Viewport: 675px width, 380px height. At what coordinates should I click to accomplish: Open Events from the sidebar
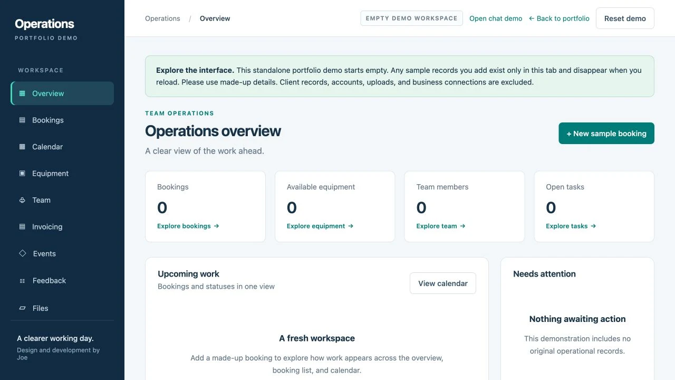pyautogui.click(x=62, y=253)
